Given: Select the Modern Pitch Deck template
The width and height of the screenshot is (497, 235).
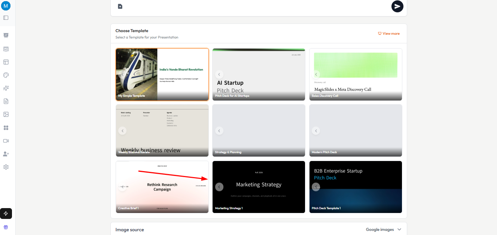Looking at the screenshot, I should (x=356, y=130).
